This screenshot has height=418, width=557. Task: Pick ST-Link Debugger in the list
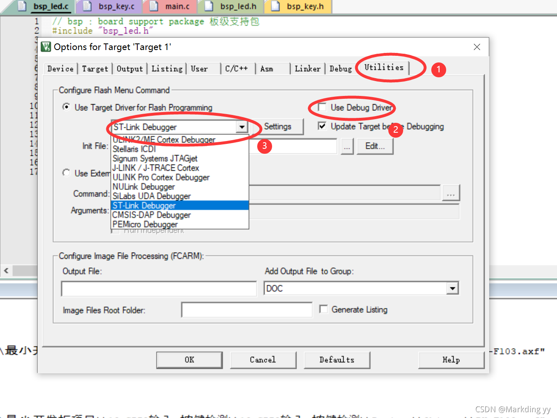pos(180,205)
